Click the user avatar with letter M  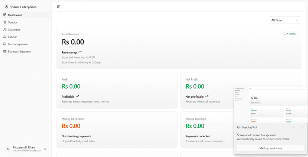tap(8, 149)
